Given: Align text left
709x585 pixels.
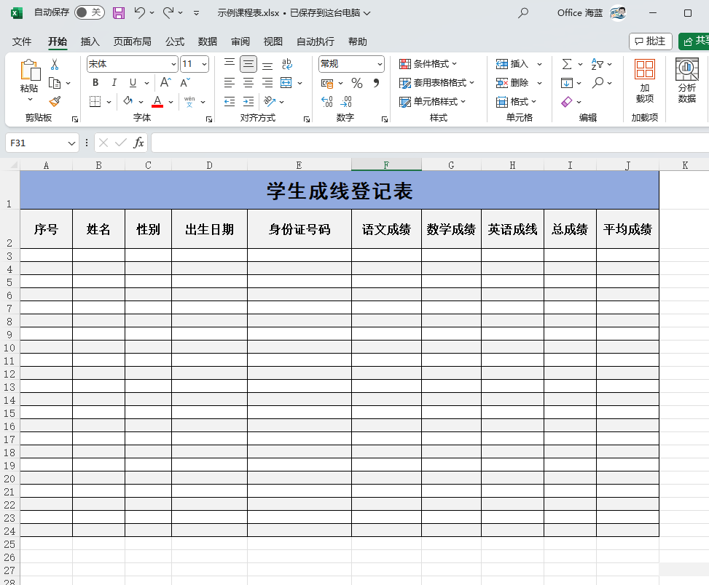Looking at the screenshot, I should [230, 83].
